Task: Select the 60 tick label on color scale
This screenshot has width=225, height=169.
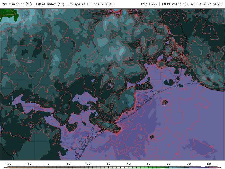Action: tap(169, 164)
